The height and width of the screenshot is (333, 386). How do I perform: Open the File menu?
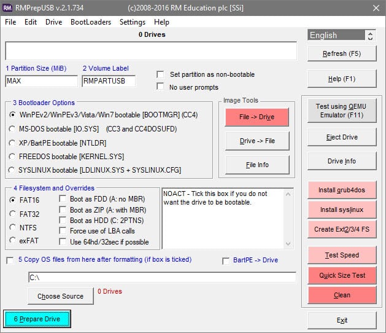[x=10, y=22]
